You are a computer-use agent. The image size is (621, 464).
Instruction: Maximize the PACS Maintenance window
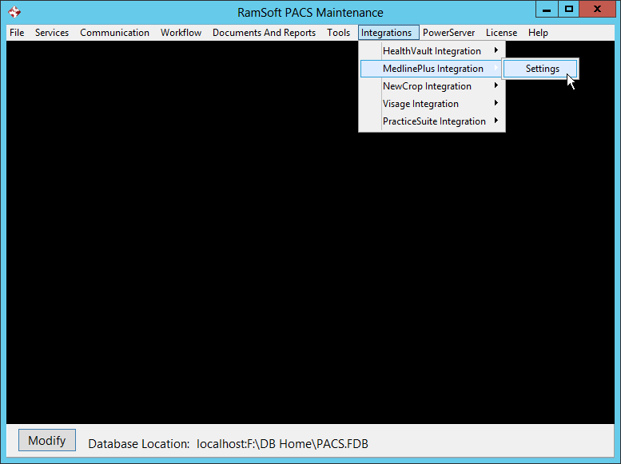[x=569, y=9]
